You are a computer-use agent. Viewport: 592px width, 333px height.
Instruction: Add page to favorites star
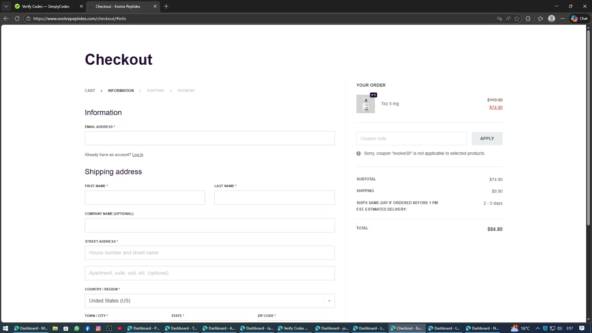coord(517,19)
